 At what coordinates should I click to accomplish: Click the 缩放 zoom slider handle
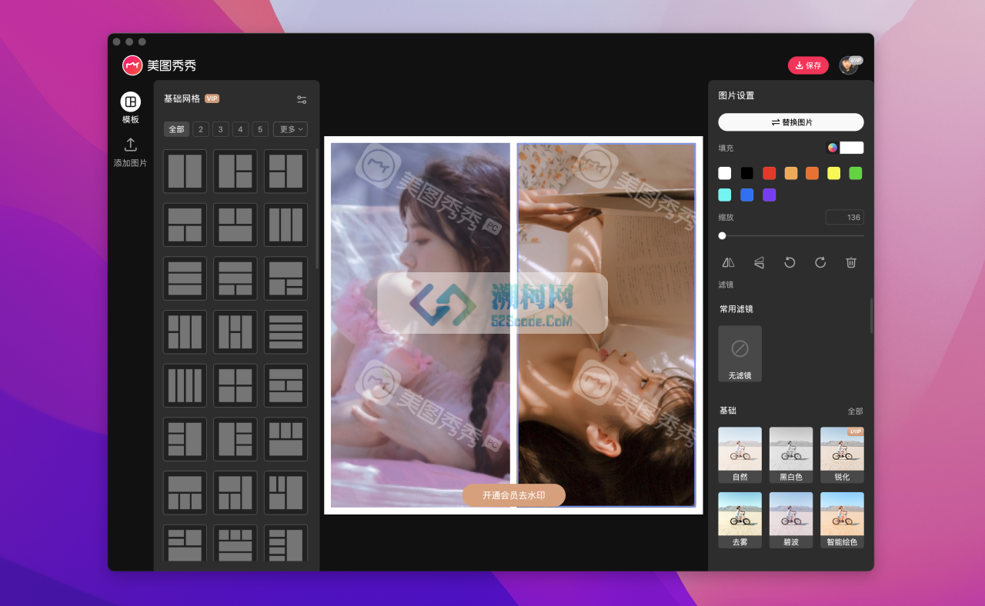pyautogui.click(x=722, y=236)
